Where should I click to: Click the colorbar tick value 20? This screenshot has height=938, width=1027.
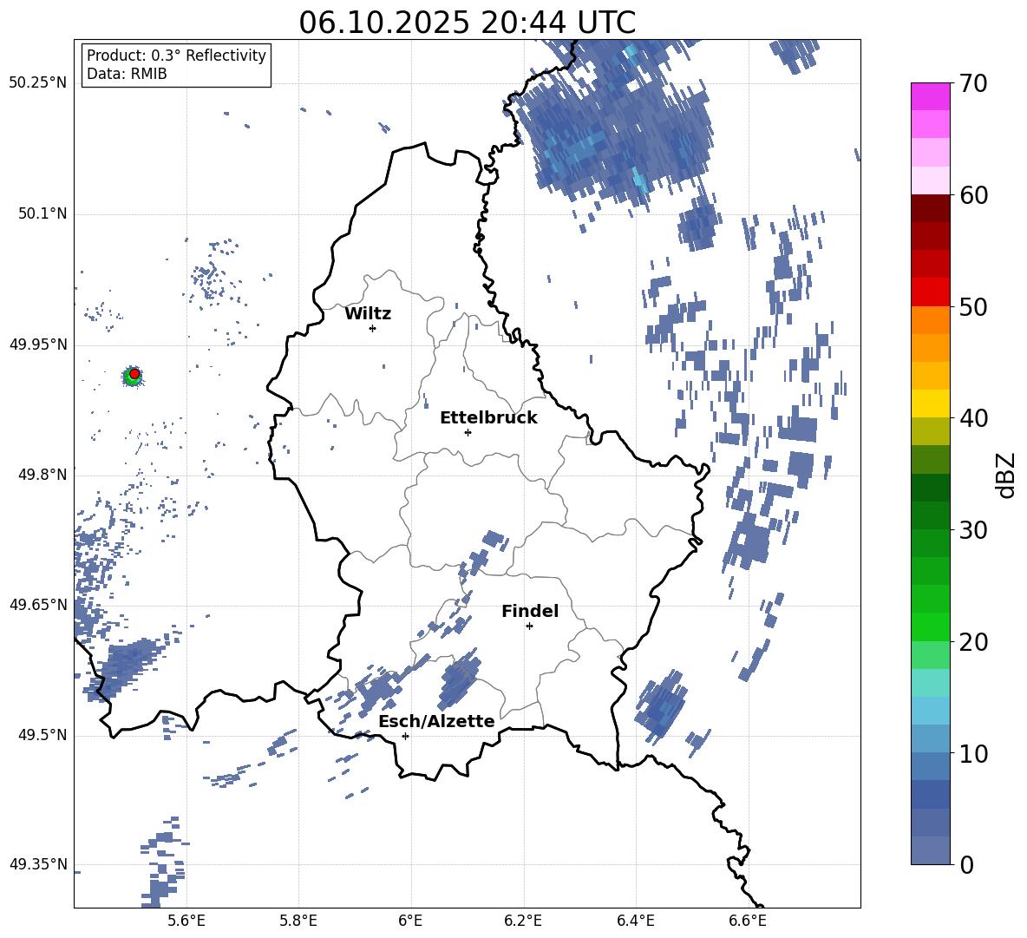click(973, 642)
